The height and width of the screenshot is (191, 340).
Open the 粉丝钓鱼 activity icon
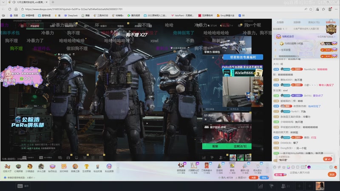pos(98,168)
